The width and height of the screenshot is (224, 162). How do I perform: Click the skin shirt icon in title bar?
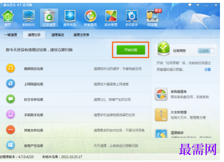point(190,5)
